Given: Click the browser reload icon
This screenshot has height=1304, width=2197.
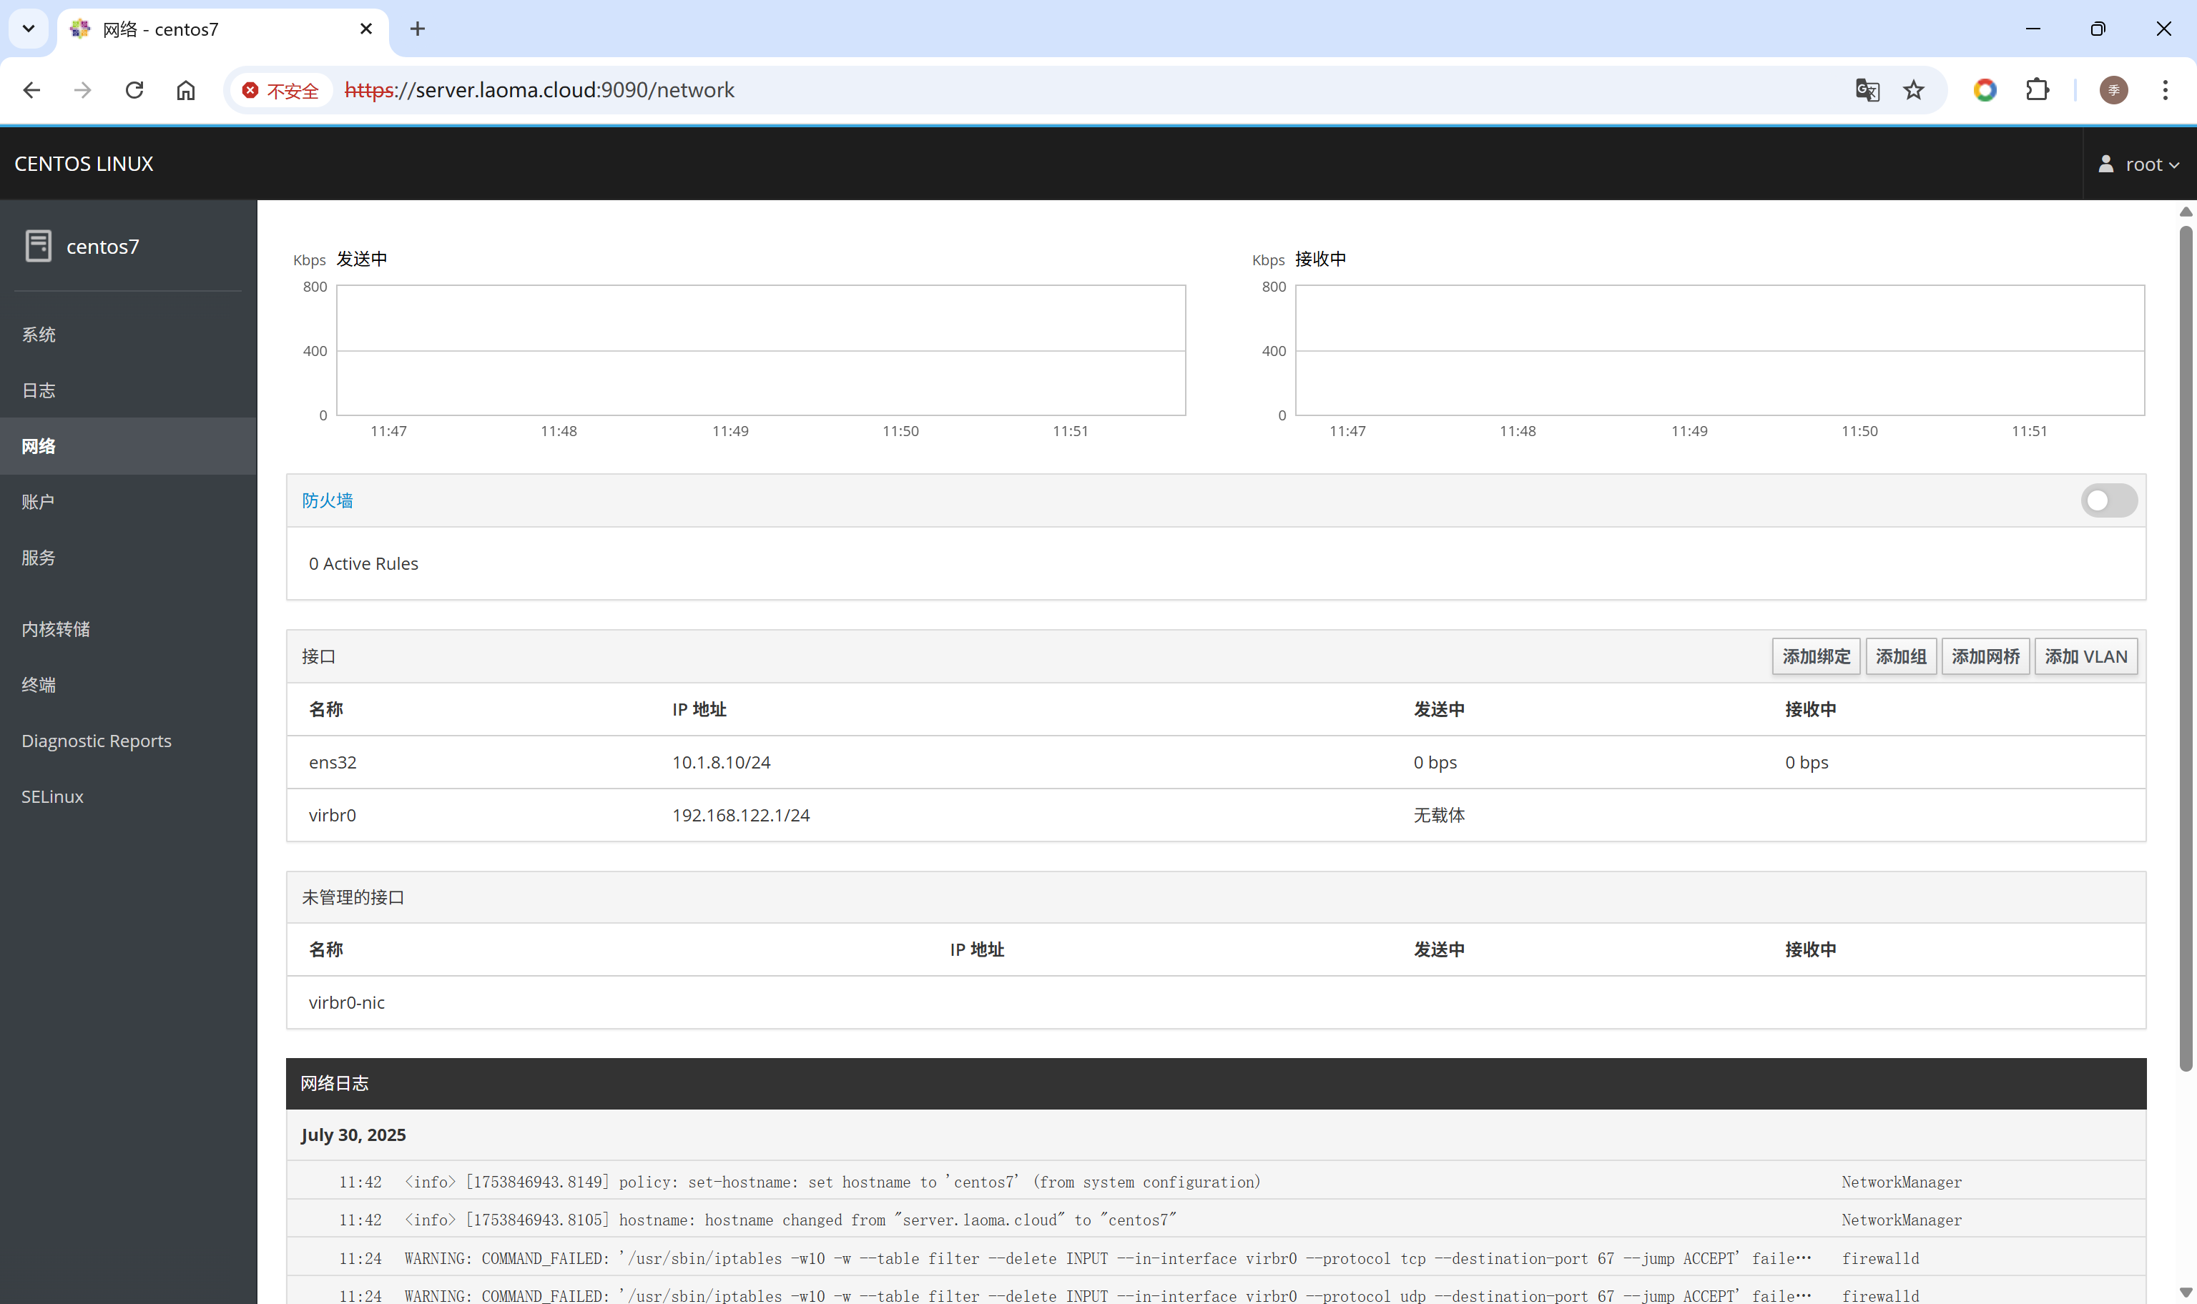Looking at the screenshot, I should (134, 89).
